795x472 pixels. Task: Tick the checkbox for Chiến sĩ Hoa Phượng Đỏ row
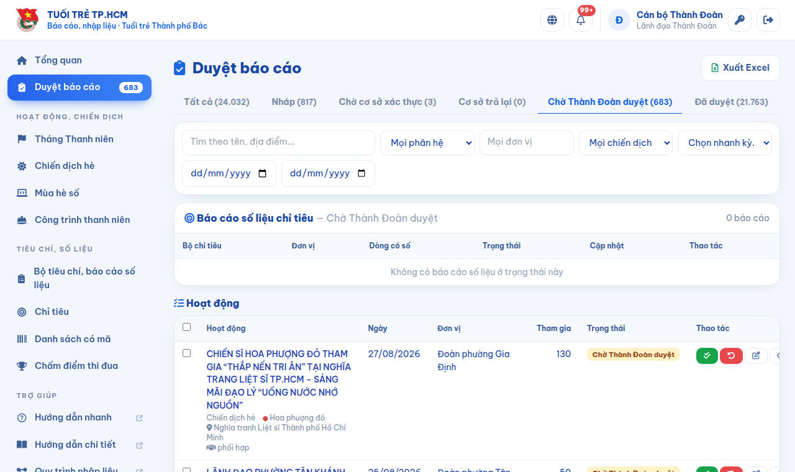point(187,353)
